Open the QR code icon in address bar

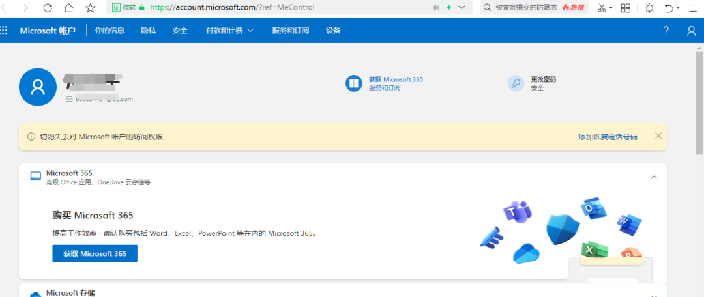[435, 8]
